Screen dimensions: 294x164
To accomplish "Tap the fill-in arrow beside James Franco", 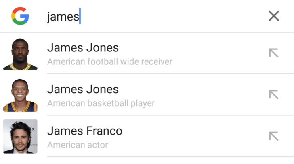I will click(x=274, y=136).
